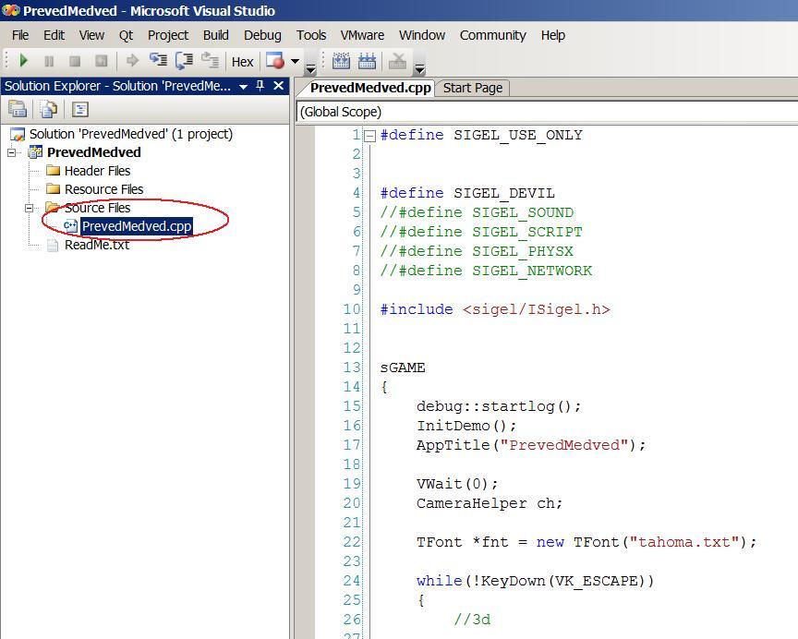798x639 pixels.
Task: Collapse the Source Files folder node
Action: 29,208
